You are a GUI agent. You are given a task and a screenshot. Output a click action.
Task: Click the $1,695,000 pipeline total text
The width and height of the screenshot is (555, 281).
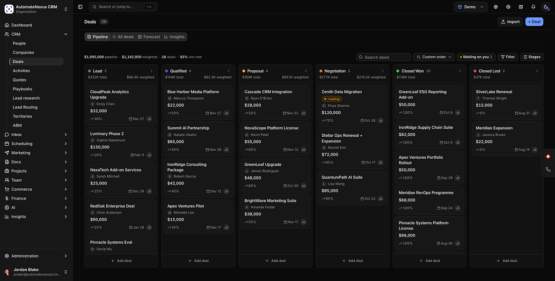point(101,57)
